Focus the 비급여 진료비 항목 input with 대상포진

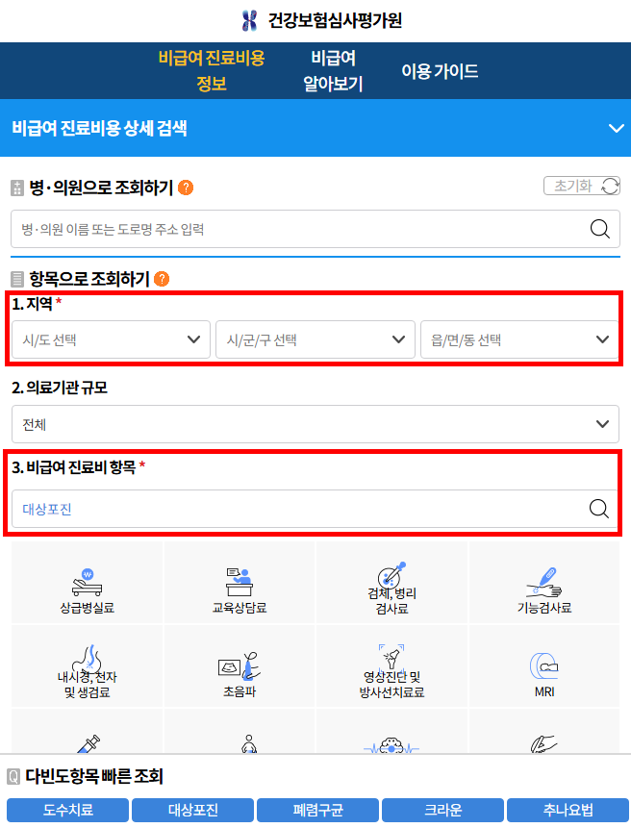315,509
